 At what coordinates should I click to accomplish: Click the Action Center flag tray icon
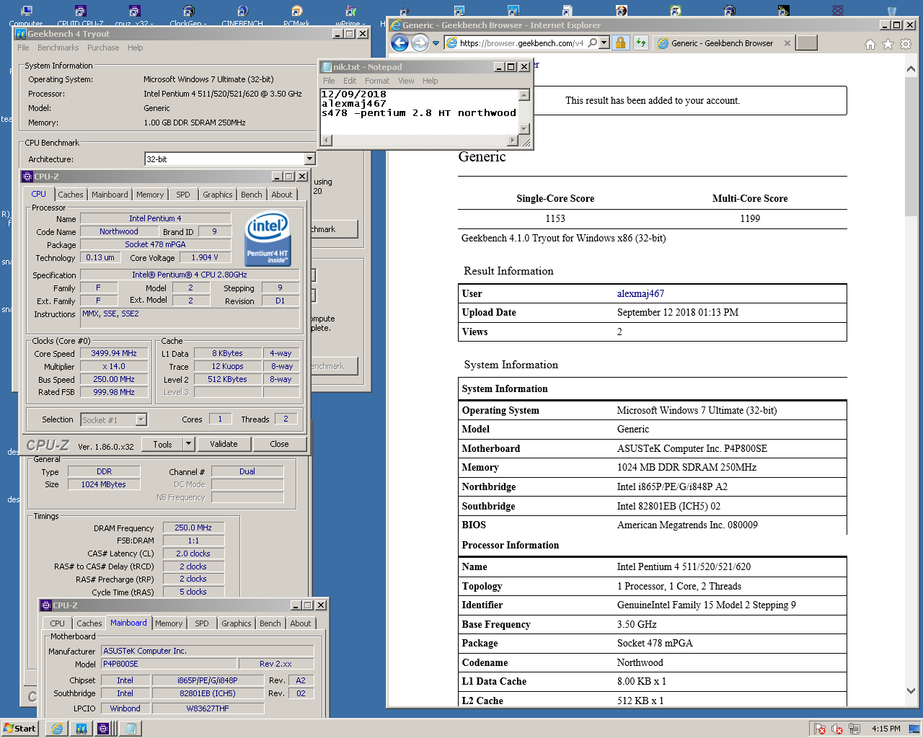click(819, 729)
